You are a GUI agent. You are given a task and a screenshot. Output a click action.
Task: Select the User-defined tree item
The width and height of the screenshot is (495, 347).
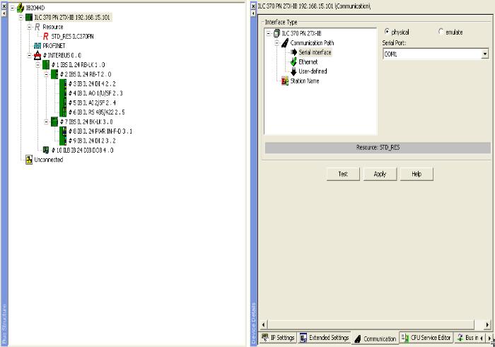313,71
